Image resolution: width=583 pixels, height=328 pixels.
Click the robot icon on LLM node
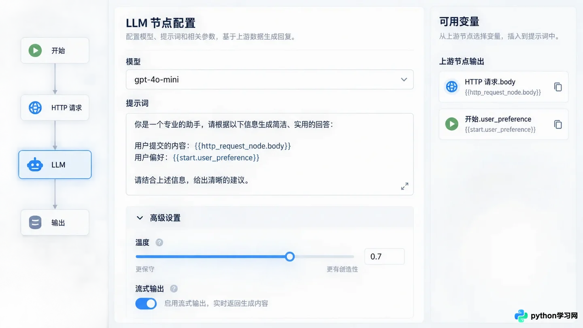[x=35, y=165]
